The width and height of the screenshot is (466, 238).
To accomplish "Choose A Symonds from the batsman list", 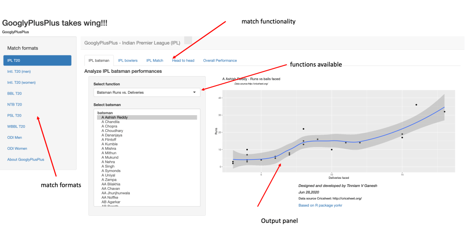I will (x=111, y=171).
